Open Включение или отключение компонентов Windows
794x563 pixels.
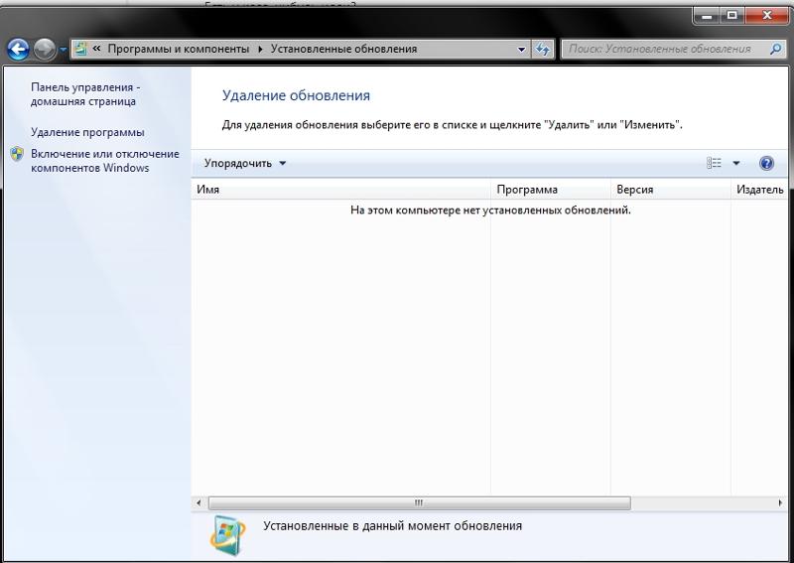click(105, 161)
